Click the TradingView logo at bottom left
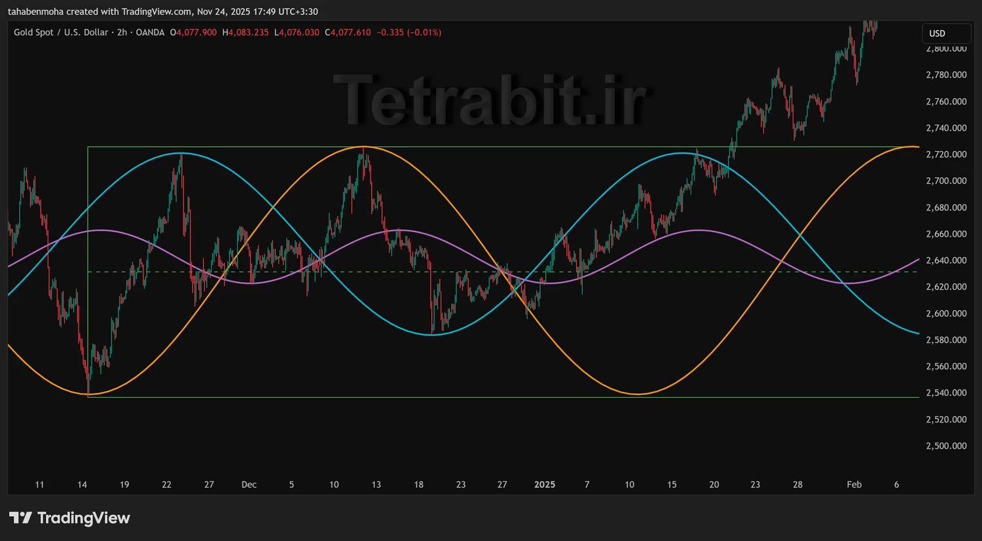 [69, 518]
